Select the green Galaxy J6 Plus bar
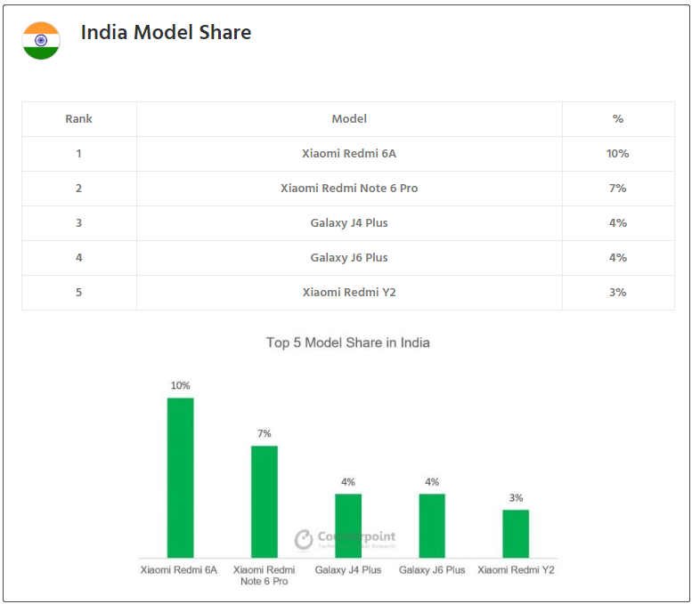This screenshot has height=604, width=692. (x=432, y=526)
